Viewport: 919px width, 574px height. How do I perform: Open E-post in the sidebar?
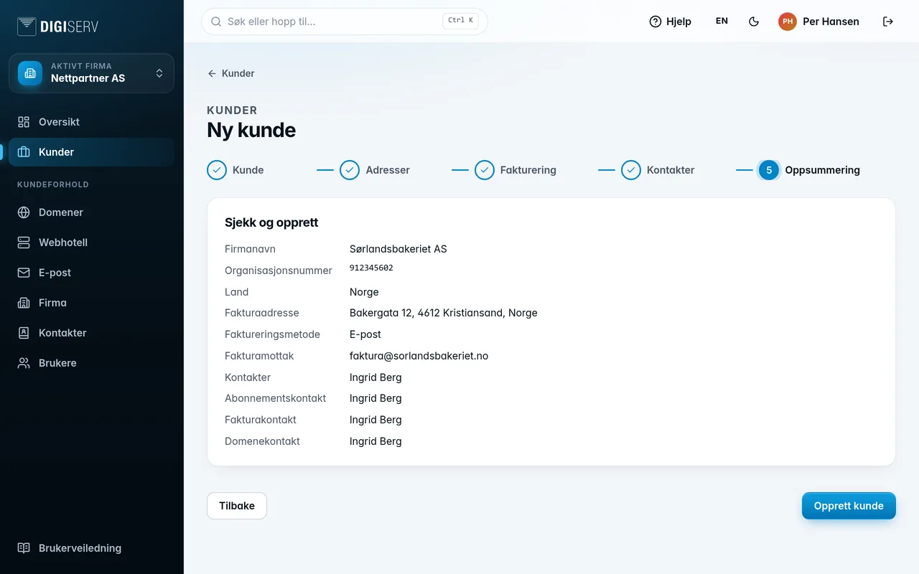[91, 273]
